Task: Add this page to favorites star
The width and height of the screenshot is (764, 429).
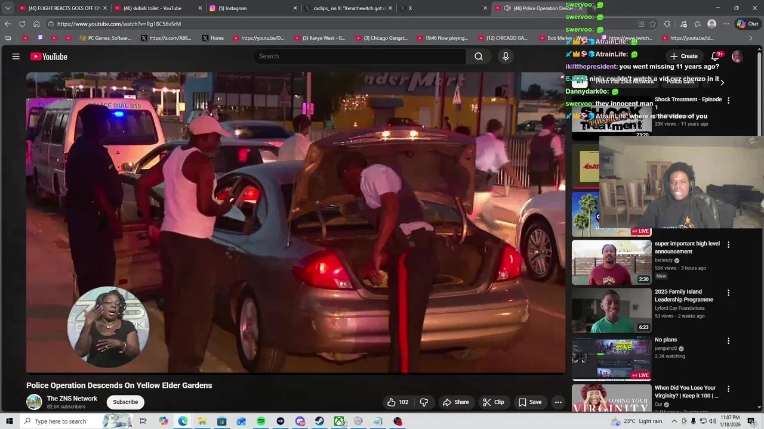Action: (652, 24)
